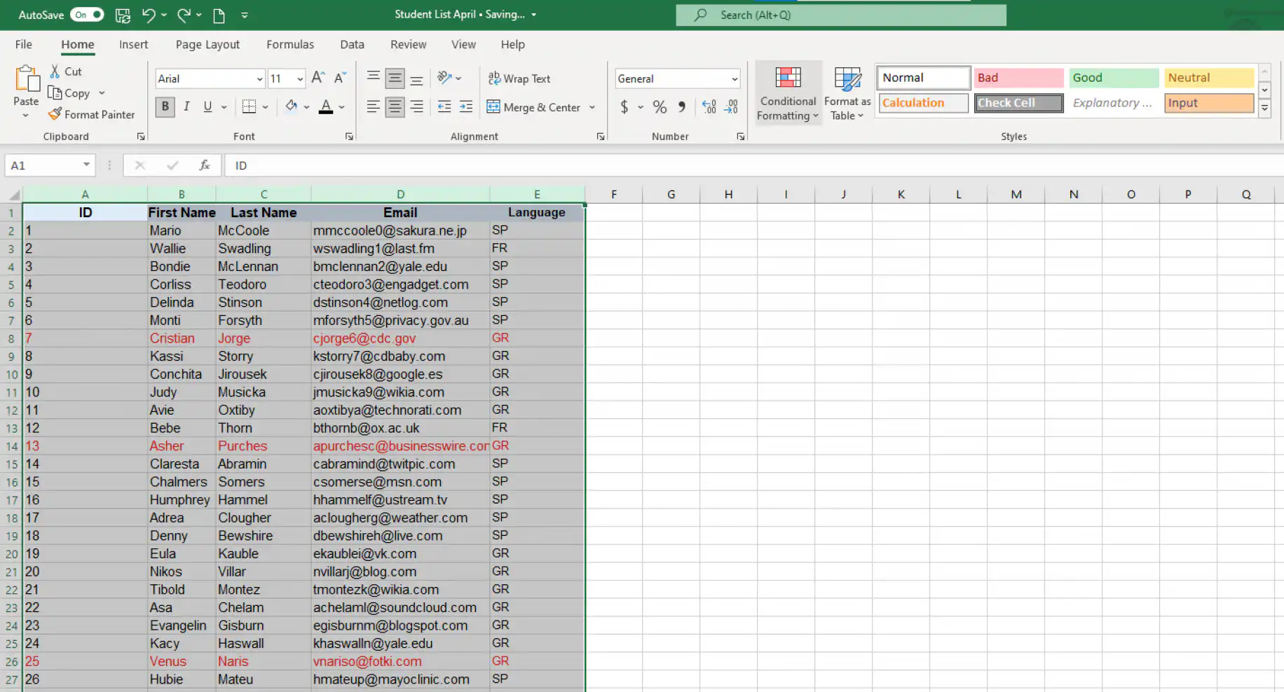Open the font size 11 dropdown
1284x692 pixels.
point(300,79)
